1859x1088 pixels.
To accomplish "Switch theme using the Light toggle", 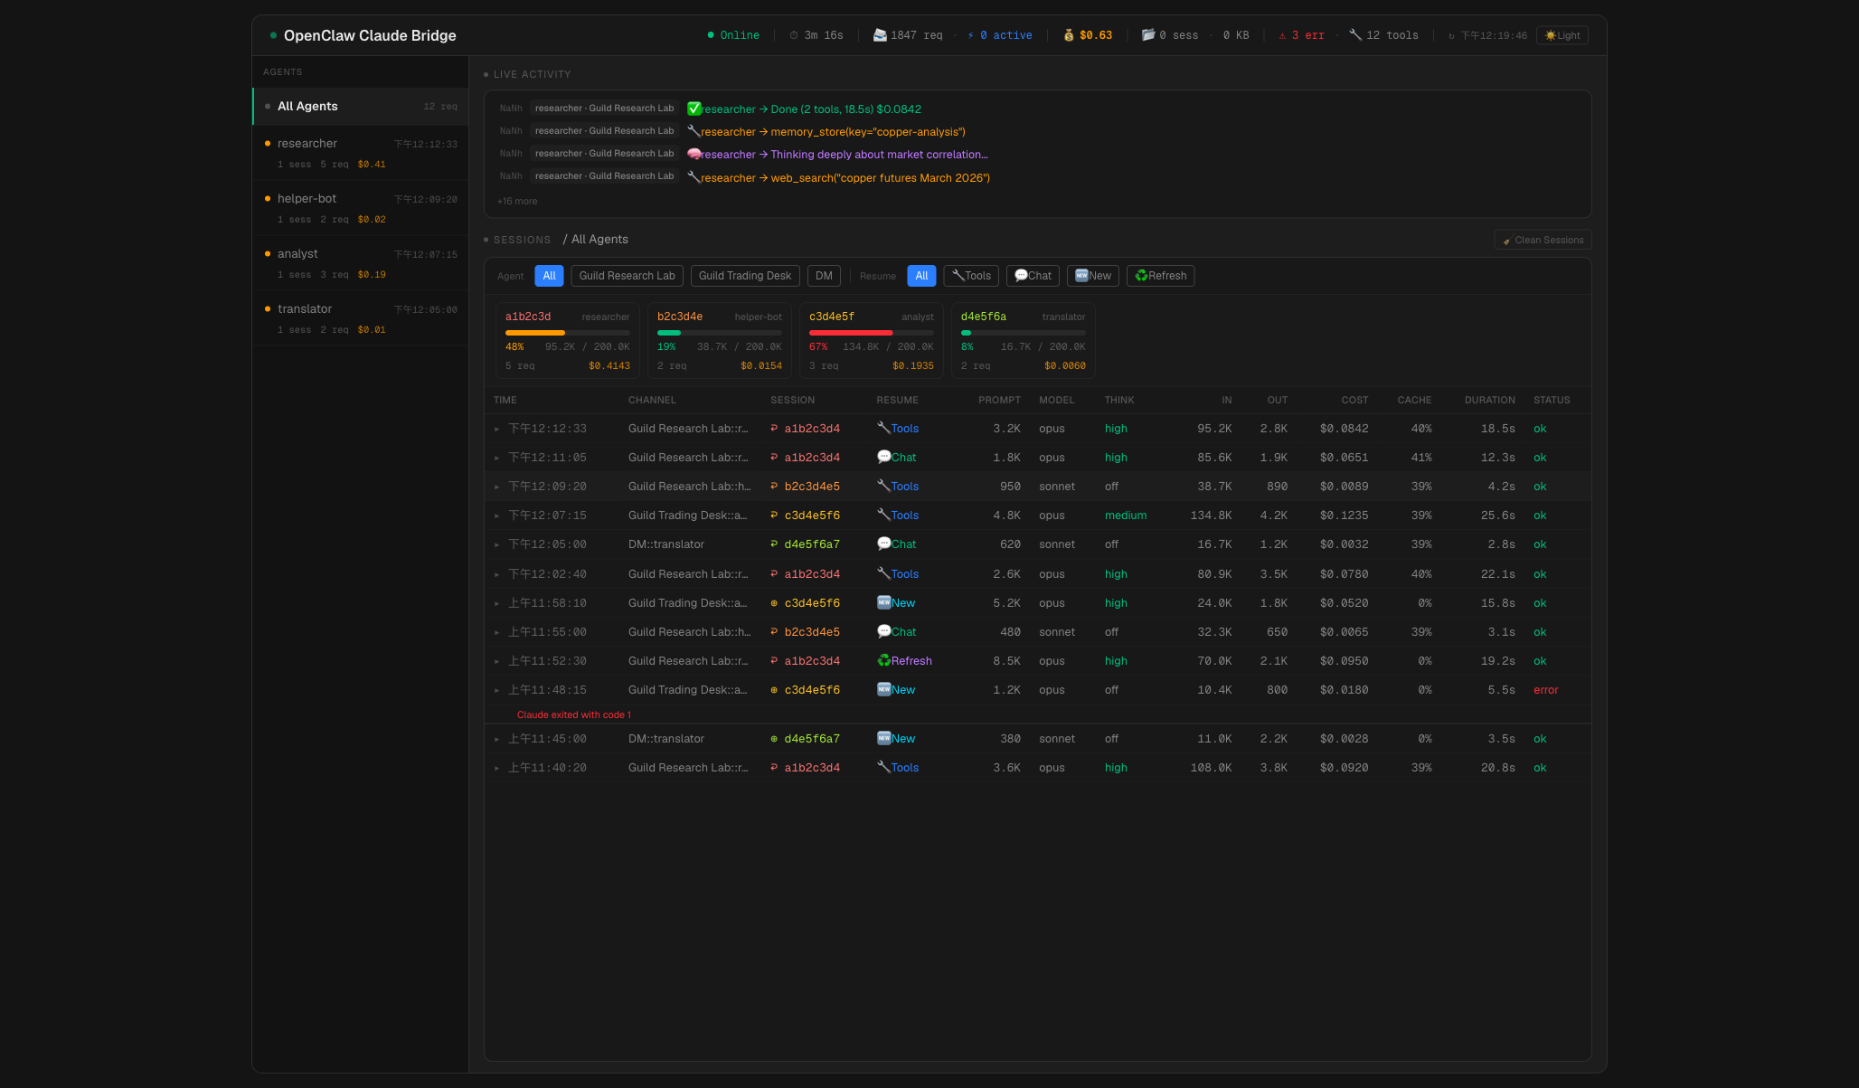I will coord(1562,34).
